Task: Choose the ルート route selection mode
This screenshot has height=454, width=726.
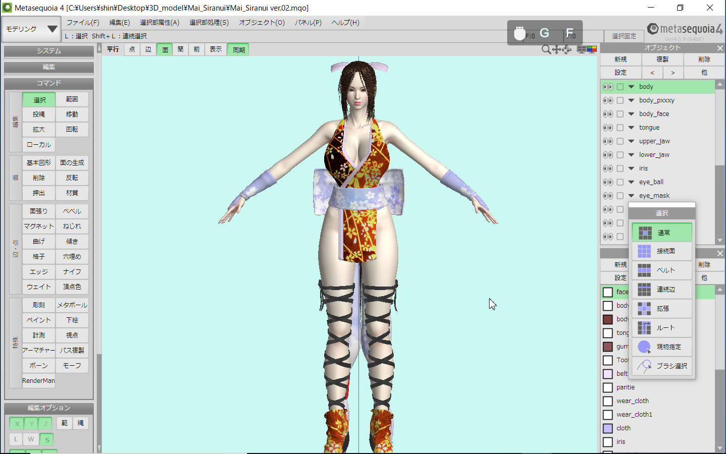Action: (661, 328)
